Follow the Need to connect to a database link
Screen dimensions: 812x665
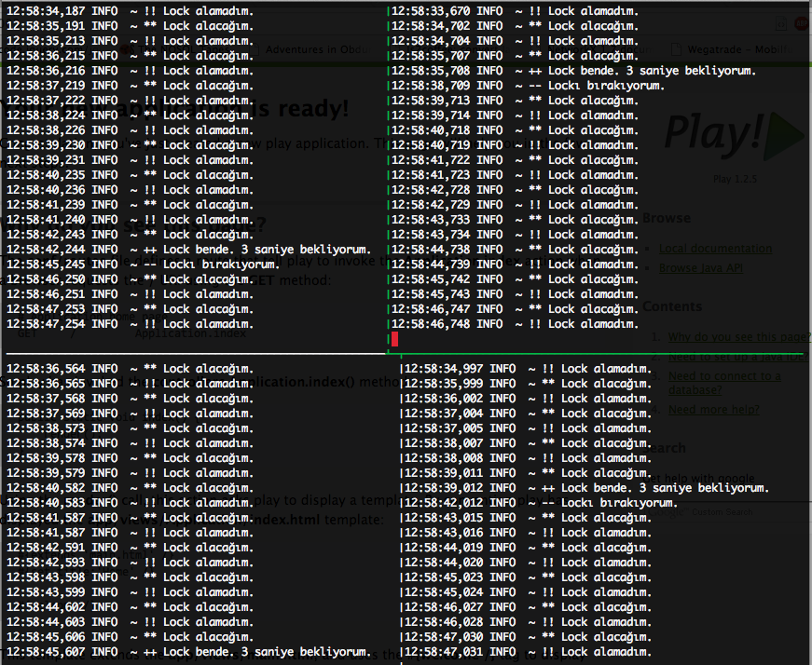(724, 383)
